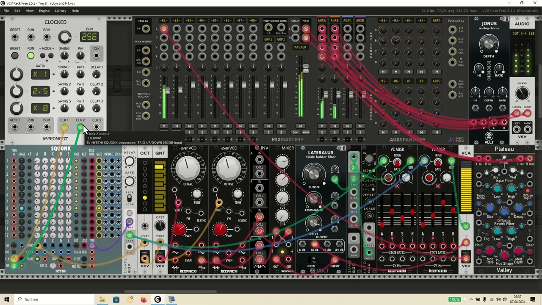The width and height of the screenshot is (542, 305).
Task: Click the GRP1 group label on MixMaster
Action: [268, 39]
